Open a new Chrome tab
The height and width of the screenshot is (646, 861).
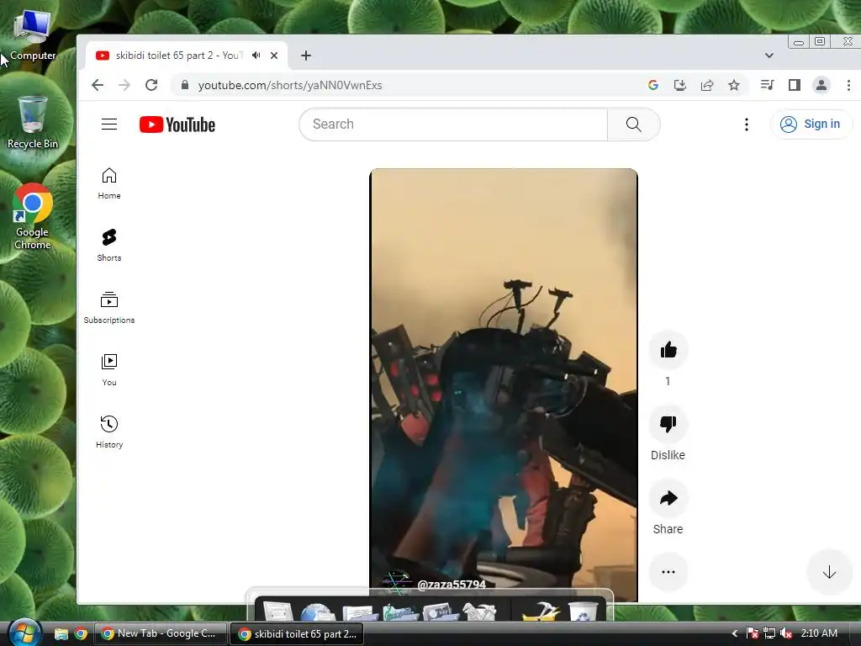[x=306, y=56]
